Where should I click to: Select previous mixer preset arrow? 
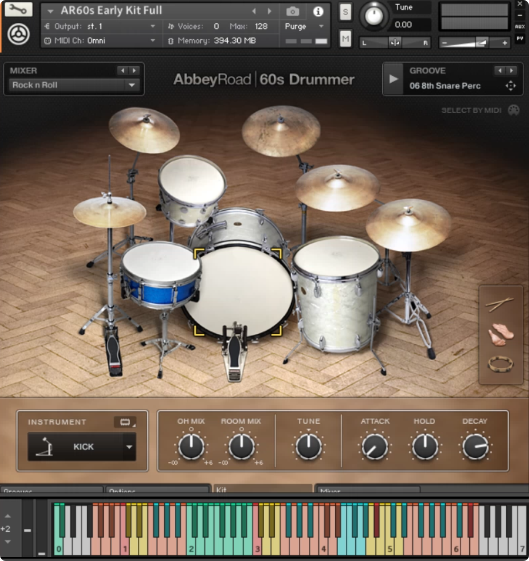click(122, 71)
